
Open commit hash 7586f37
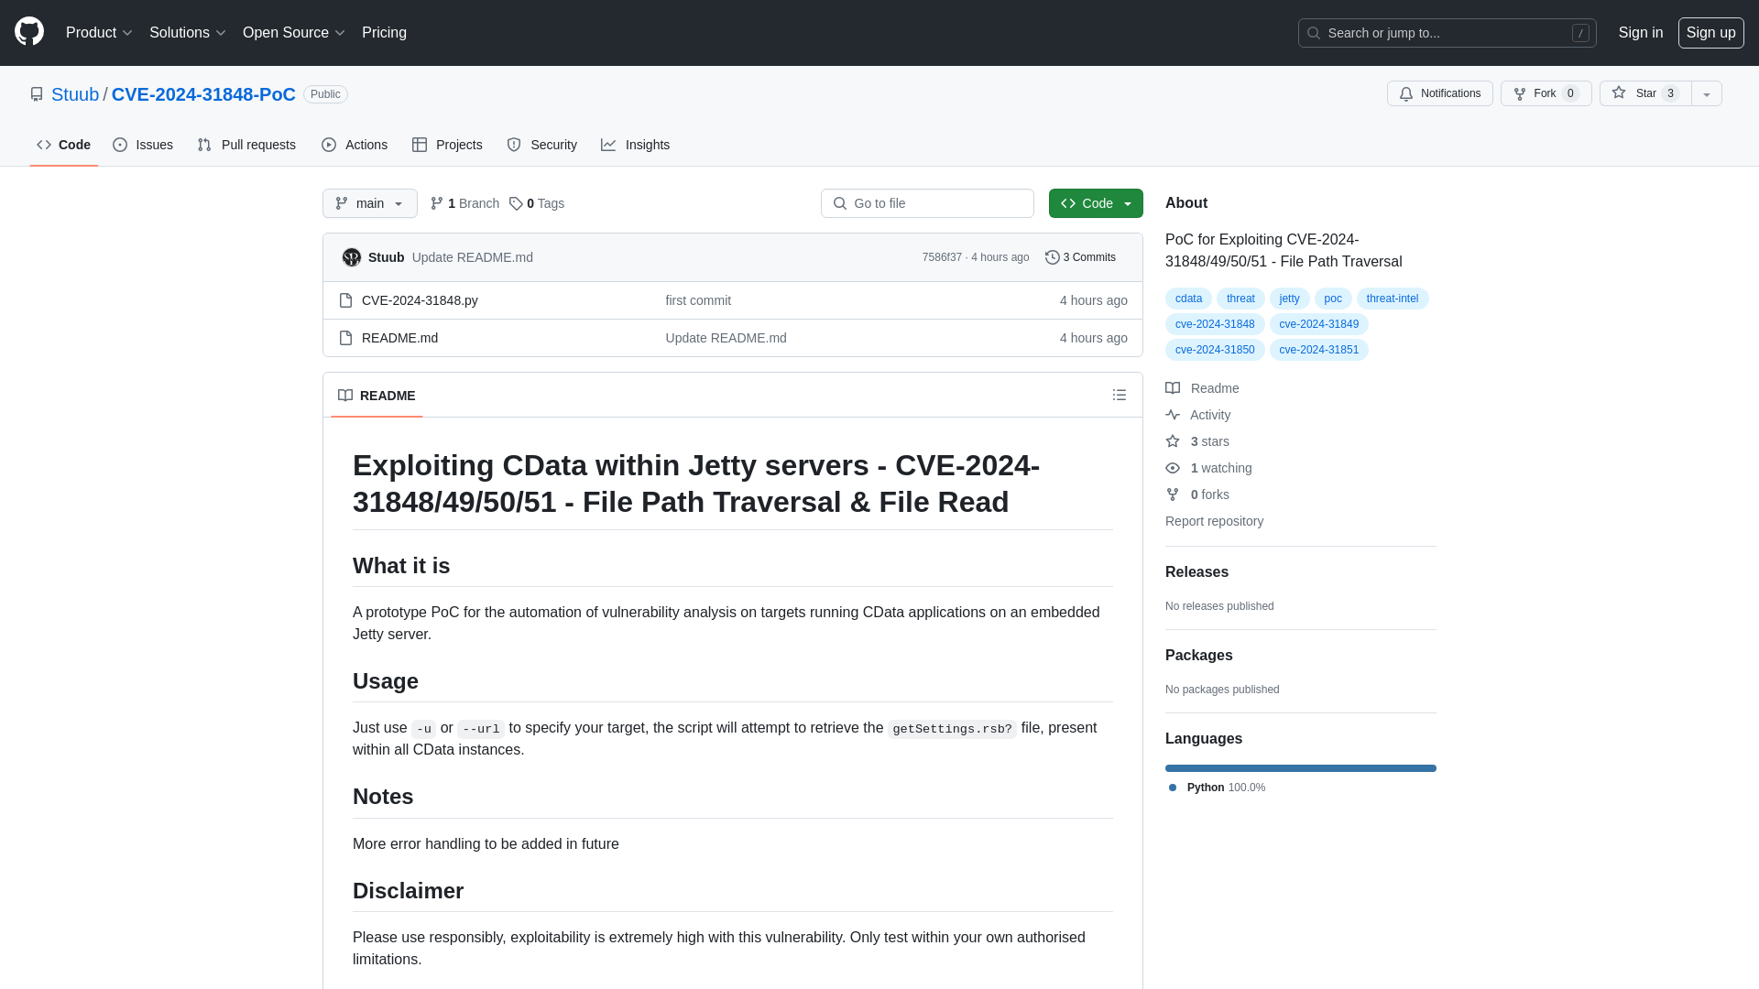click(x=942, y=257)
